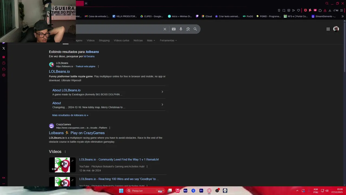Open GX Control in sidebar bottom
Image resolution: width=346 pixels, height=195 pixels.
pos(4,178)
